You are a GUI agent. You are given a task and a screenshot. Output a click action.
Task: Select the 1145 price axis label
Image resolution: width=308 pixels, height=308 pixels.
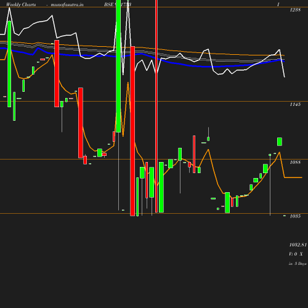(295, 104)
